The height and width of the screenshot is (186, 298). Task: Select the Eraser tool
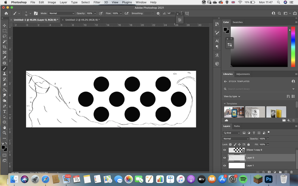4,85
